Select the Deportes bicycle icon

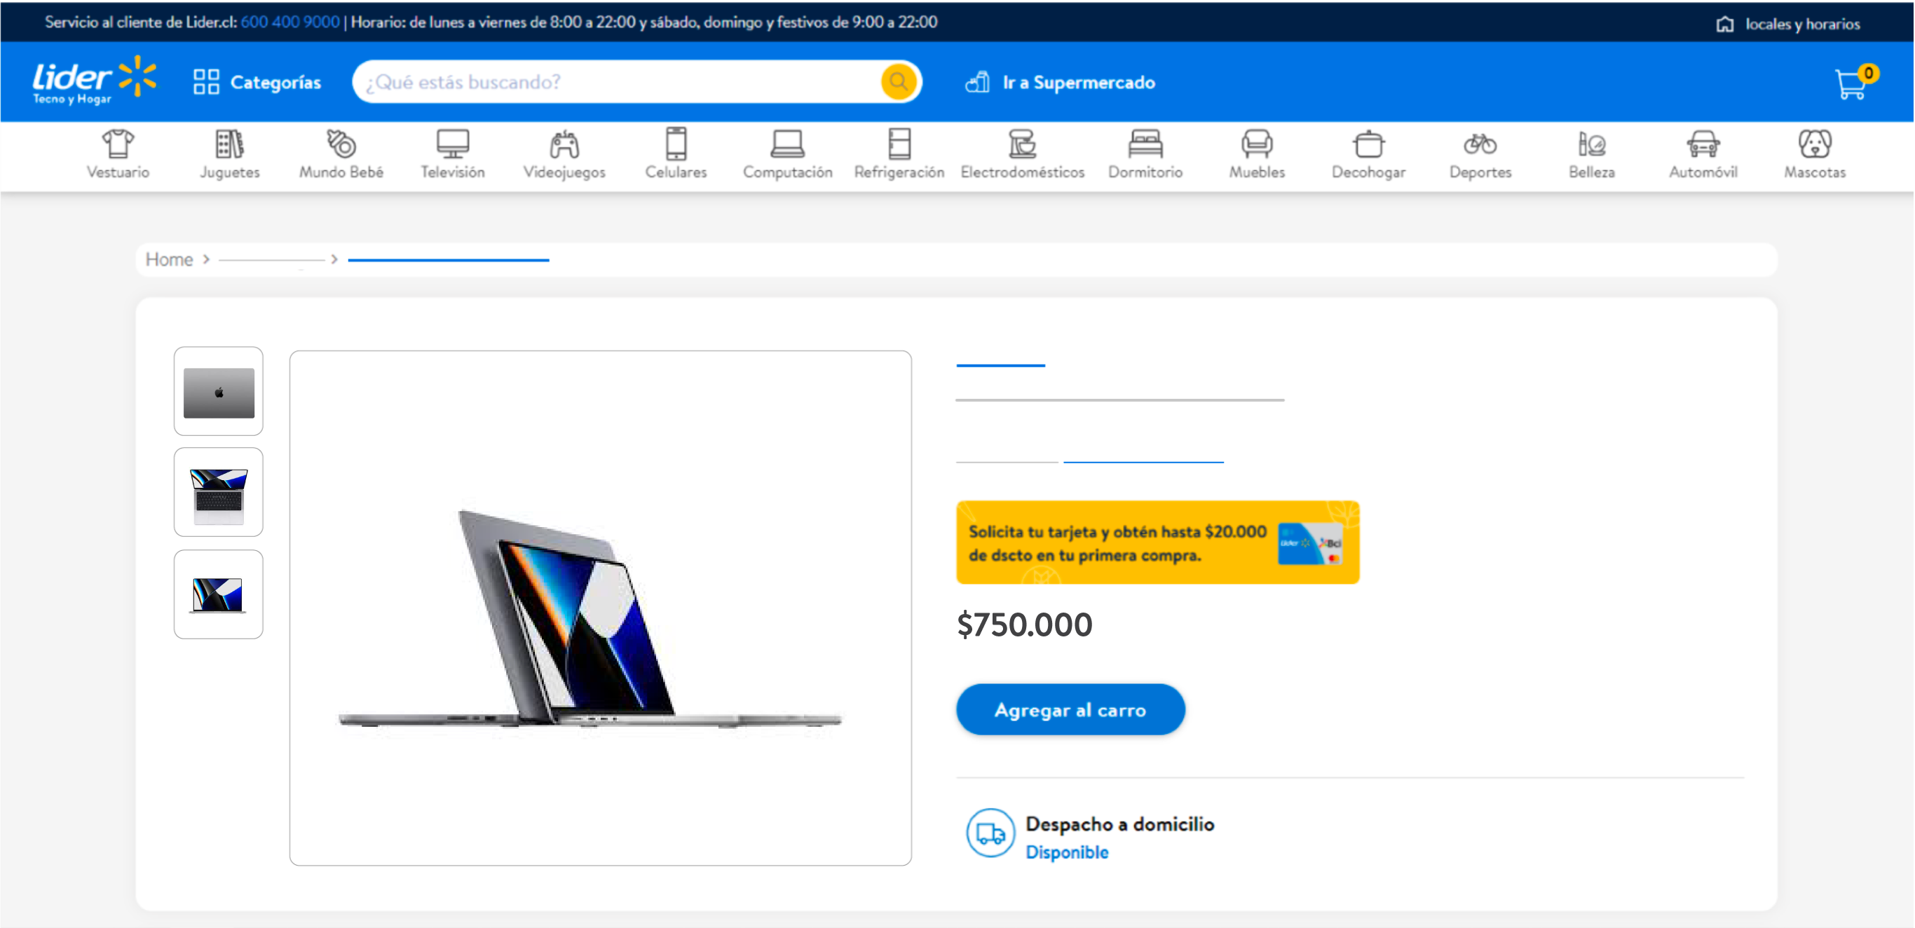1480,144
